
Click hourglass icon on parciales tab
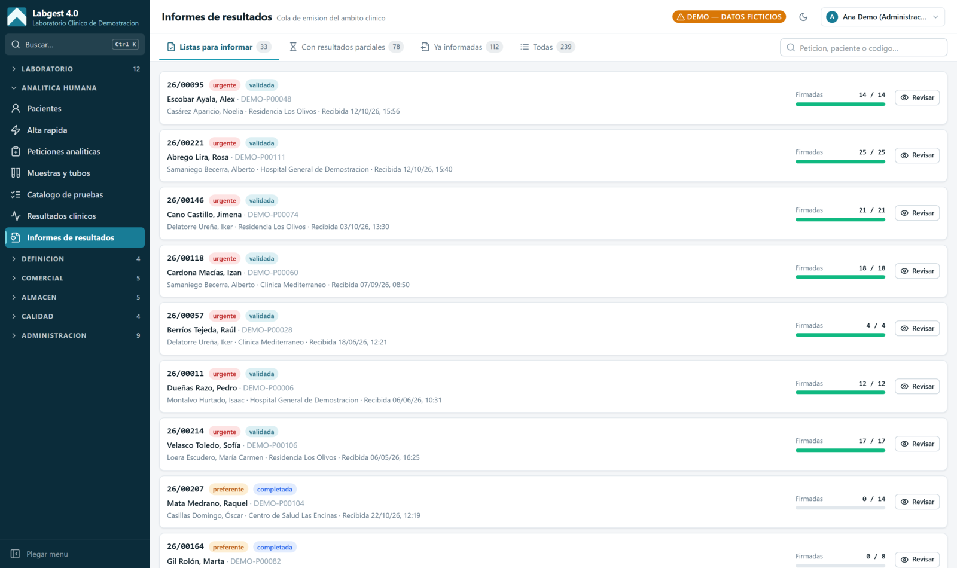[293, 47]
